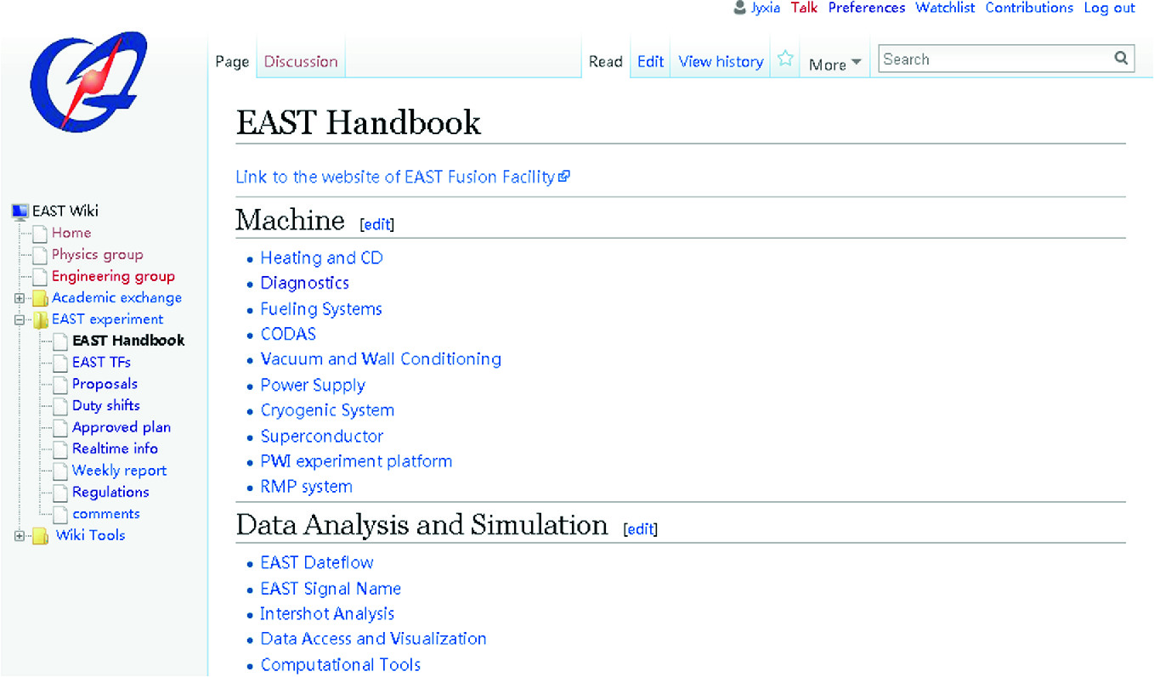
Task: Open Vacuum and Wall Conditioning link
Action: pyautogui.click(x=381, y=358)
